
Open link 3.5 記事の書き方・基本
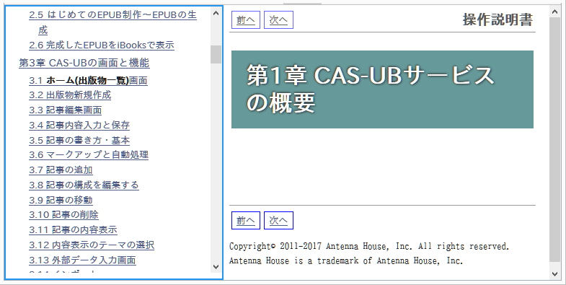79,140
